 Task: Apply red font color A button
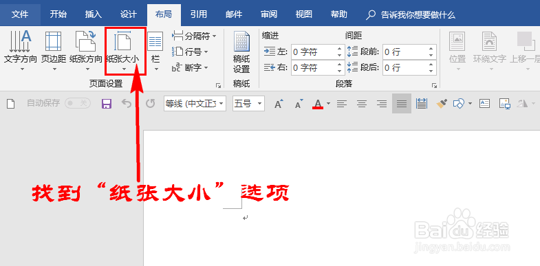(x=318, y=103)
